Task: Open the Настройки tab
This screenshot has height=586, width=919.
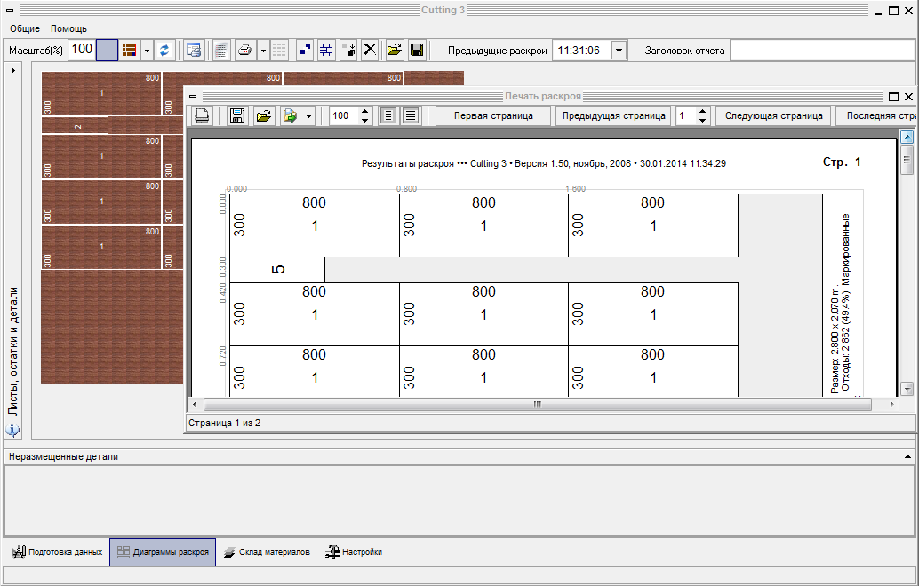Action: pos(354,552)
